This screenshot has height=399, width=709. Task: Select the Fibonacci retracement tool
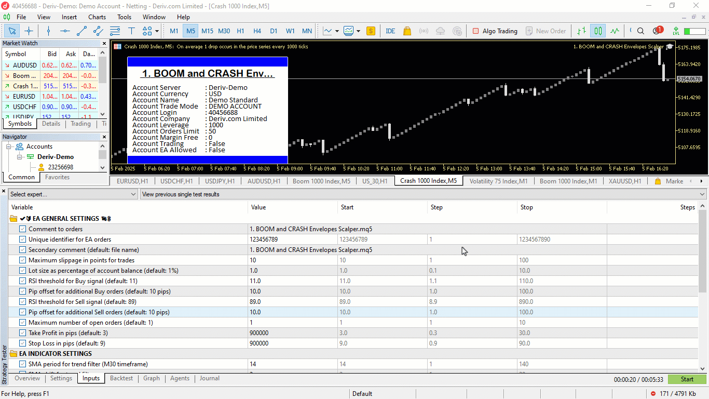(x=115, y=31)
